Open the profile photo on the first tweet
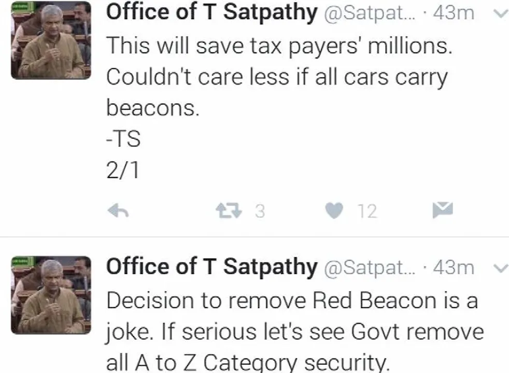The width and height of the screenshot is (509, 373). (x=51, y=40)
